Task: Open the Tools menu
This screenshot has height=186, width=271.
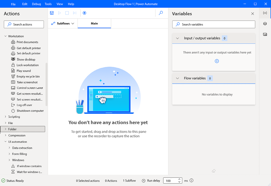Action: coord(48,4)
